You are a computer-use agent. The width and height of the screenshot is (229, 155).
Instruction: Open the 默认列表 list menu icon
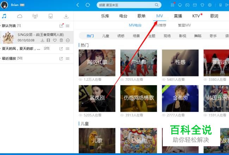[x=68, y=26]
